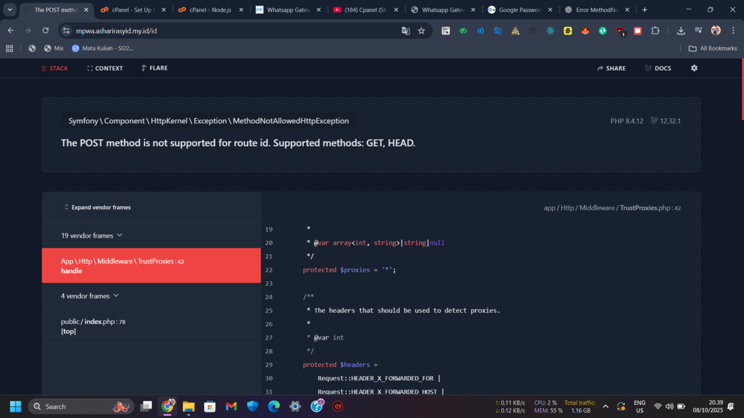Open the settings gear in error page
The width and height of the screenshot is (744, 418).
pos(694,68)
